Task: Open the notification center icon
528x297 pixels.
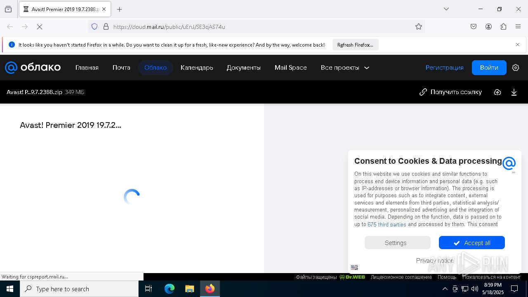Action: point(514,289)
